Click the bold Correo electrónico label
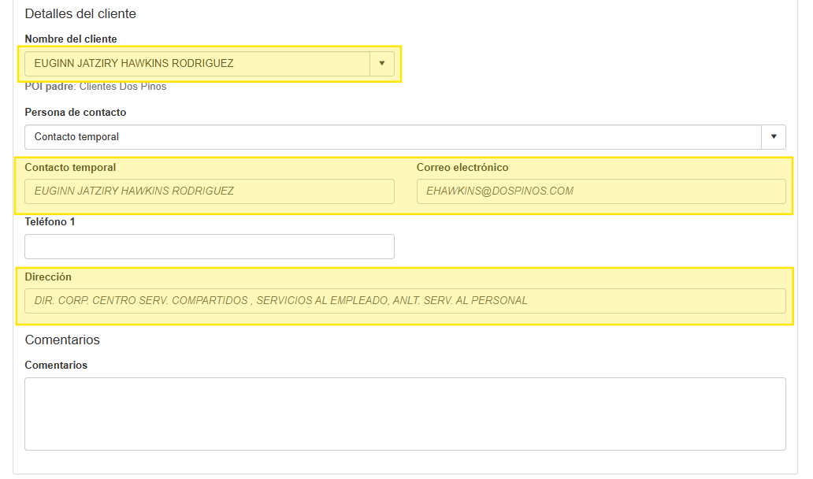Viewport: 813px width, 479px height. [462, 168]
